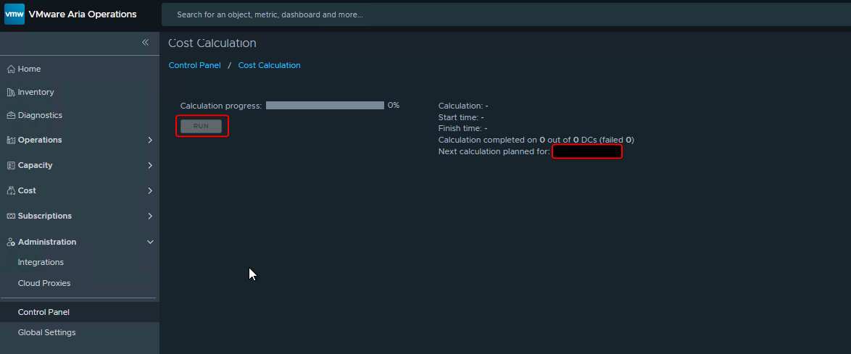Click the Capacity icon in sidebar

click(x=11, y=166)
